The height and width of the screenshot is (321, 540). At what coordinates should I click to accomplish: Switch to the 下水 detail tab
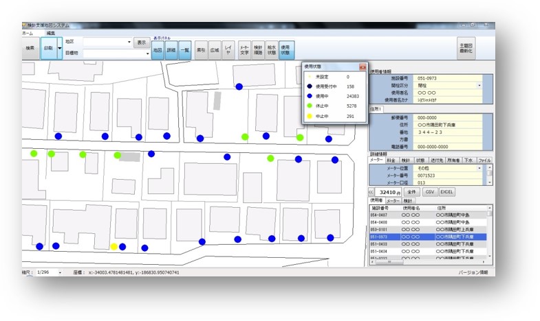tap(468, 160)
